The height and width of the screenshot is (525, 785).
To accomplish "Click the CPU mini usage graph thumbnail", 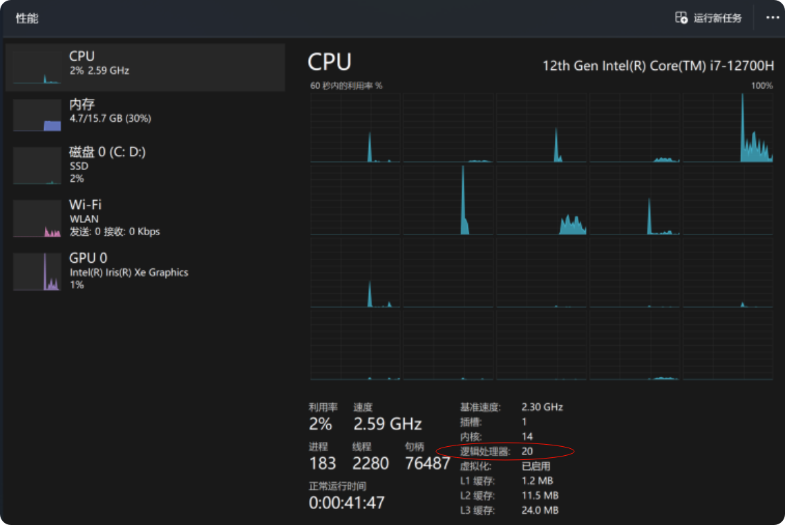I will point(37,67).
